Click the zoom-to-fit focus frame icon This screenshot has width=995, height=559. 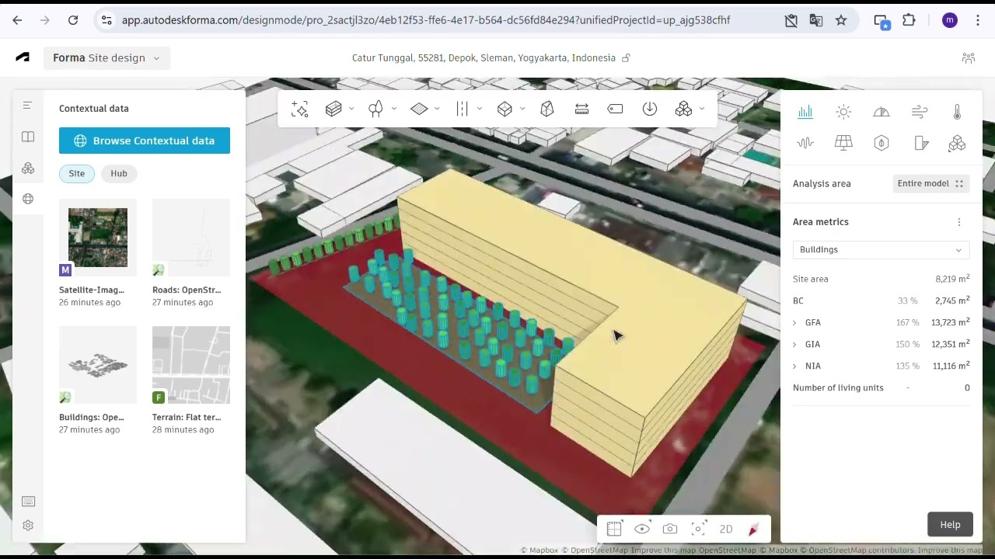coord(698,529)
